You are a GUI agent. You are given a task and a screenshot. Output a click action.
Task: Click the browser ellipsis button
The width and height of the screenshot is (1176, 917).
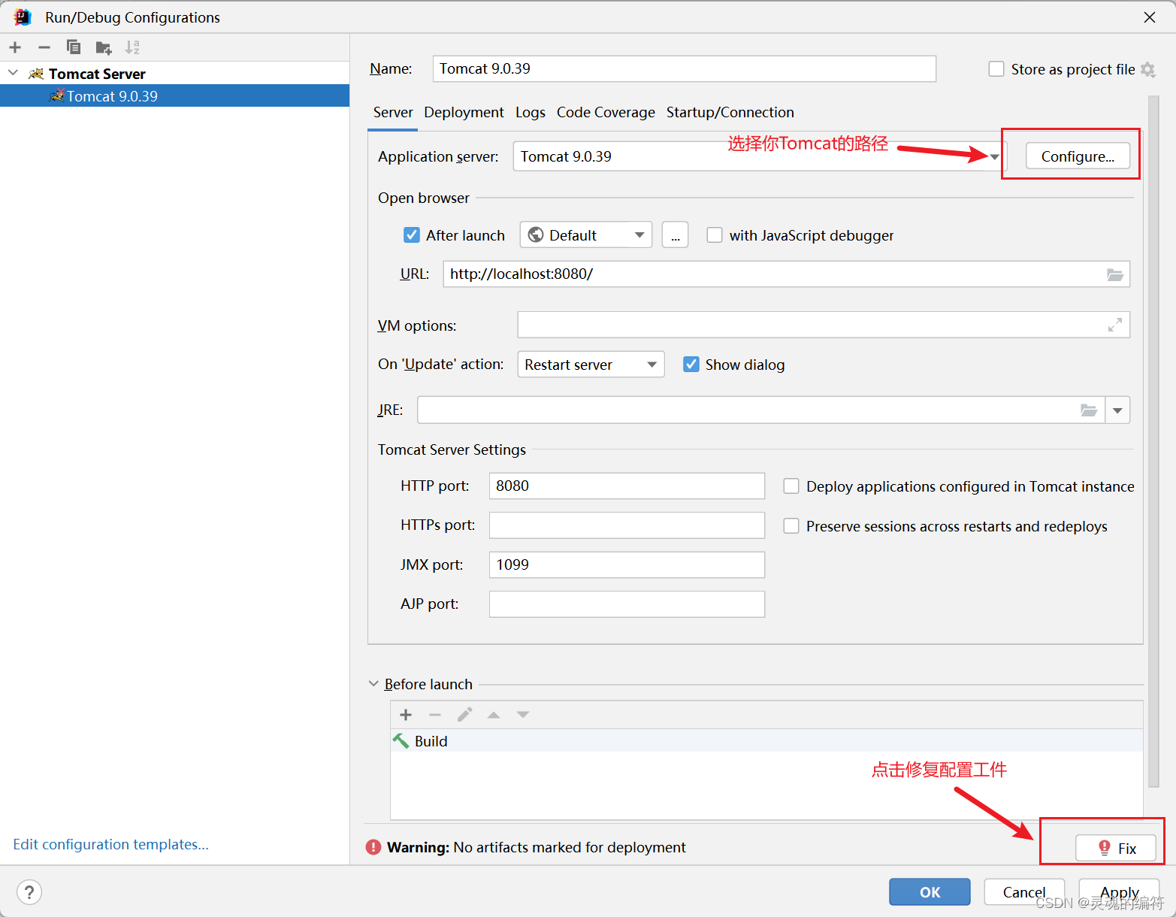(675, 235)
